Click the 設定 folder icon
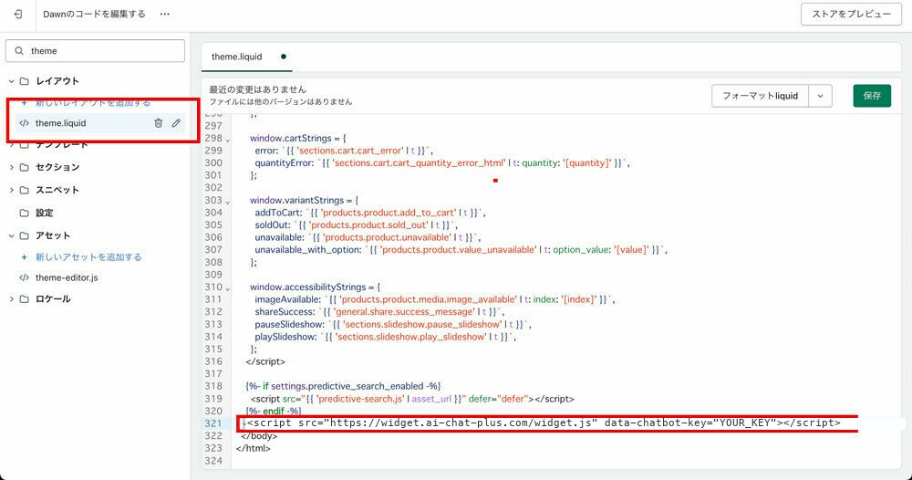The width and height of the screenshot is (912, 480). click(25, 213)
